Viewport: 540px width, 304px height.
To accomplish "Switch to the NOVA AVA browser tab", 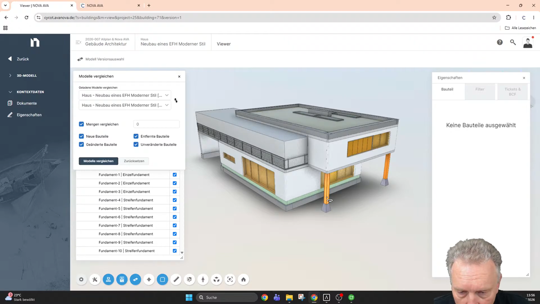I will tap(110, 5).
